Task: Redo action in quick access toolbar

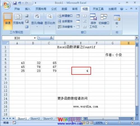Action: click(x=27, y=3)
